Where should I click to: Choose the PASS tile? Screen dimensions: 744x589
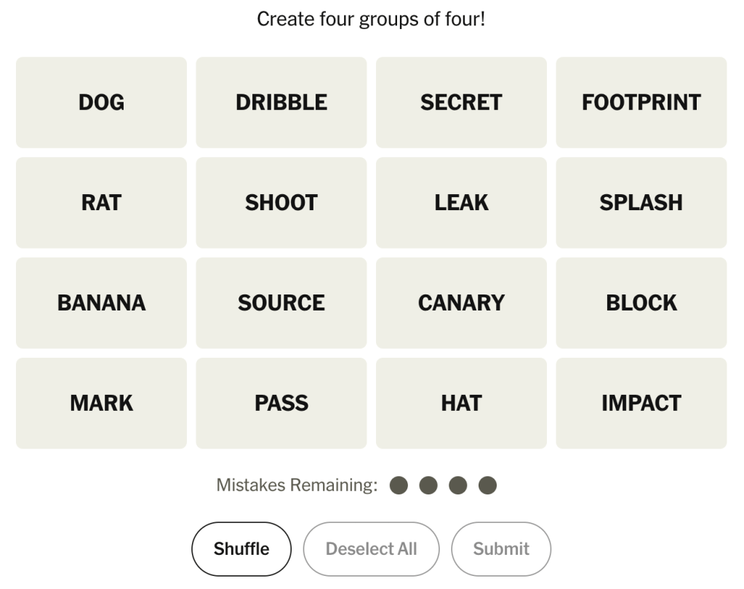tap(281, 403)
